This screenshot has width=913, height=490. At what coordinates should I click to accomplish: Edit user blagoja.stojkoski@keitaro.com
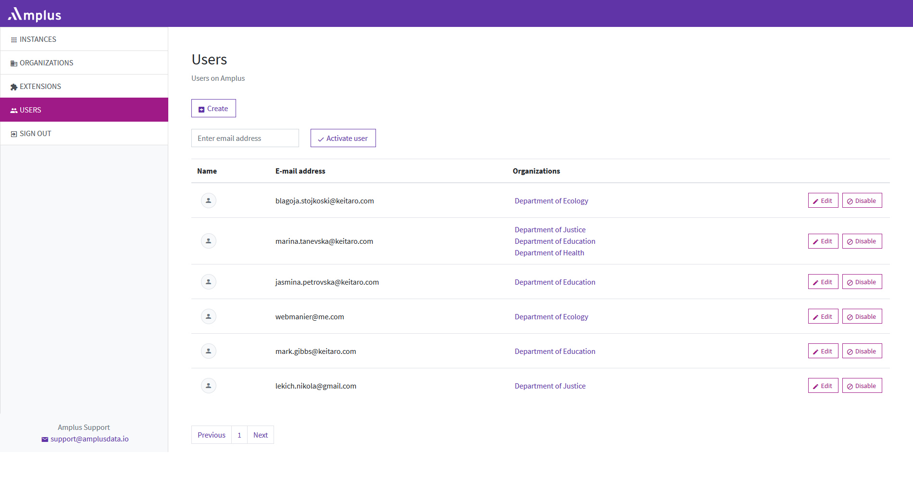point(823,201)
